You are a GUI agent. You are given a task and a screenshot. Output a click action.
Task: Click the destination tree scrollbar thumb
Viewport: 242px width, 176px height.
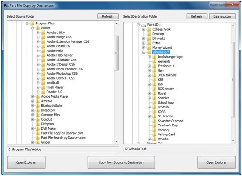[233, 80]
